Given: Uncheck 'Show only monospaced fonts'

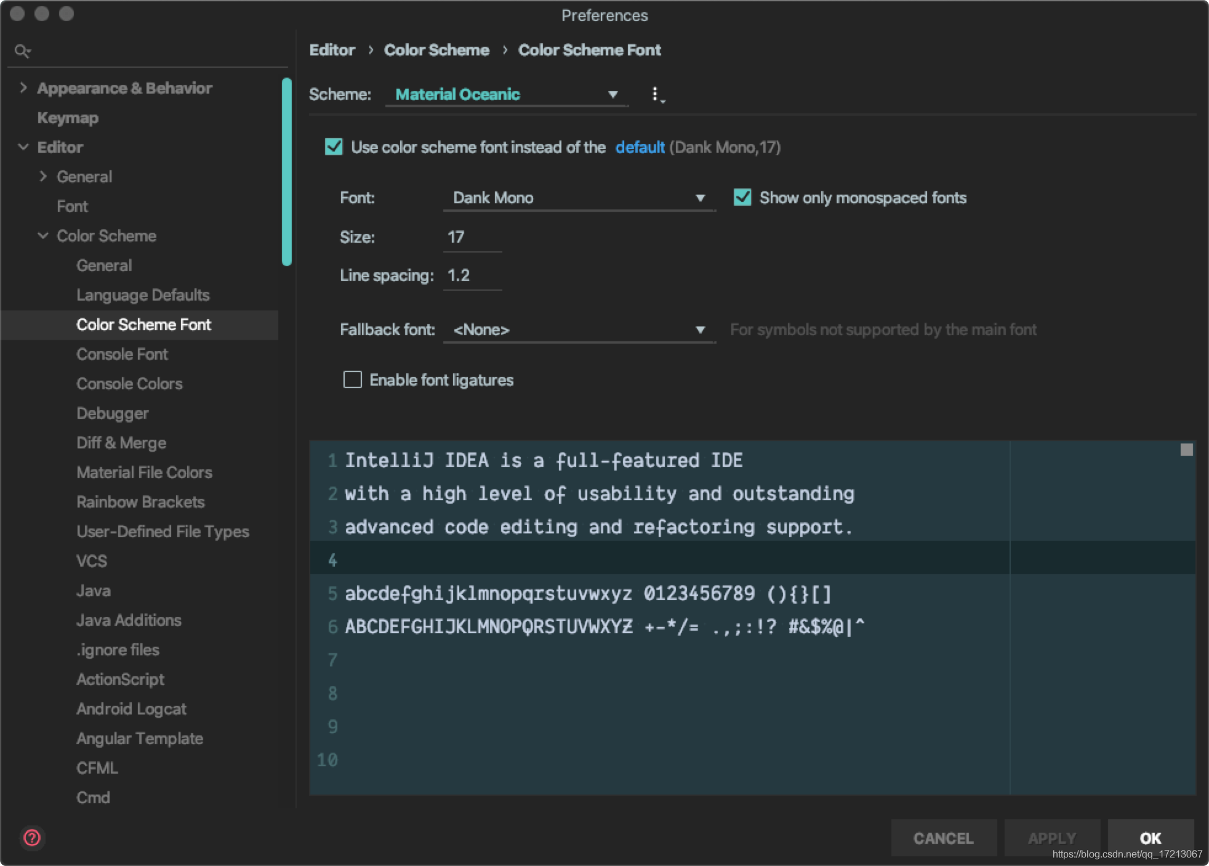Looking at the screenshot, I should pyautogui.click(x=742, y=197).
